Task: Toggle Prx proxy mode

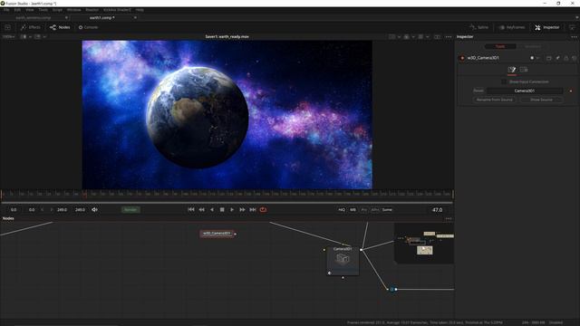Action: (x=364, y=209)
